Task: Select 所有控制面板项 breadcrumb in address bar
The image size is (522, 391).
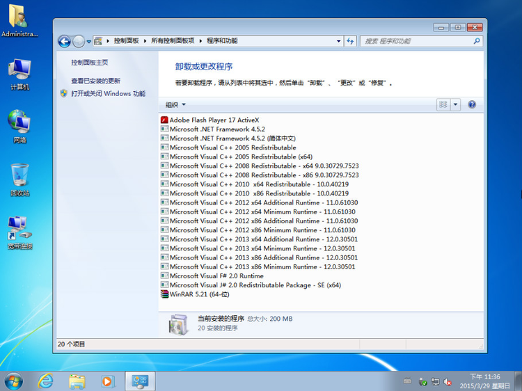Action: tap(173, 40)
